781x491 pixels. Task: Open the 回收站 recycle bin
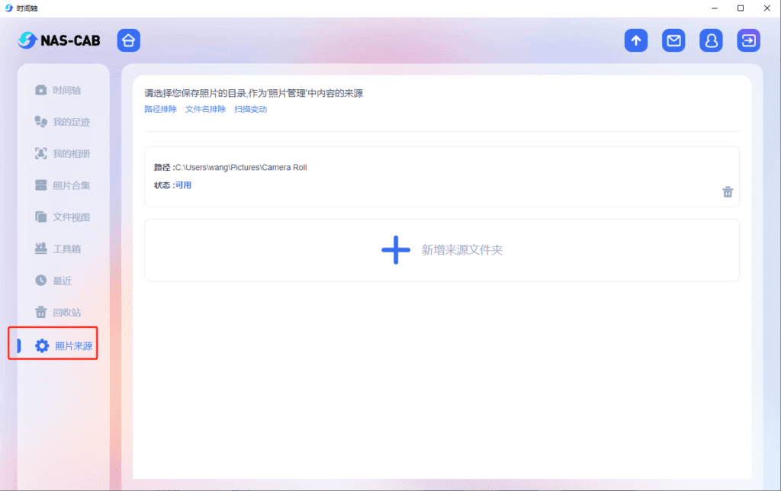pos(58,313)
